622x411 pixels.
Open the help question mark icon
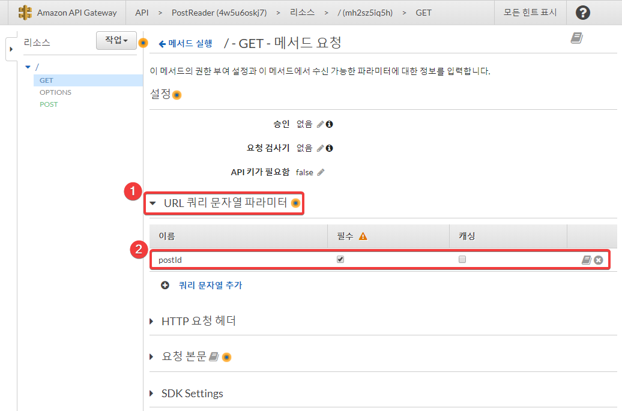(x=583, y=13)
